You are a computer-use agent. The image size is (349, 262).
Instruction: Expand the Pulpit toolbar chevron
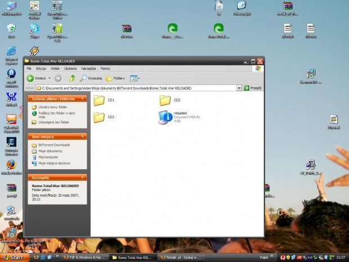click(x=271, y=256)
